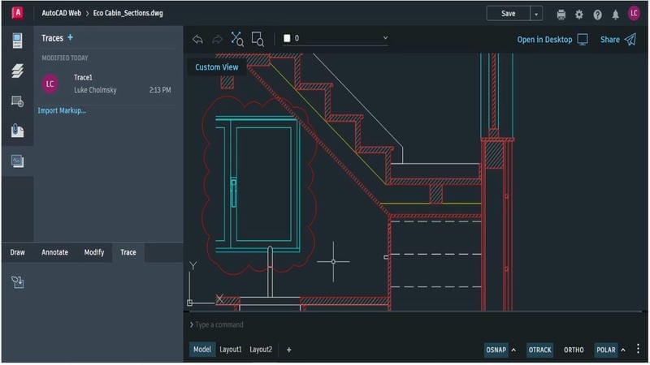Click the MODIFIED TODAY heading

pos(65,58)
